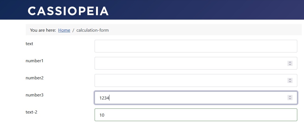Screen dimensions: 304x127
Task: Select the text-2 field containing 10
Action: pyautogui.click(x=196, y=115)
